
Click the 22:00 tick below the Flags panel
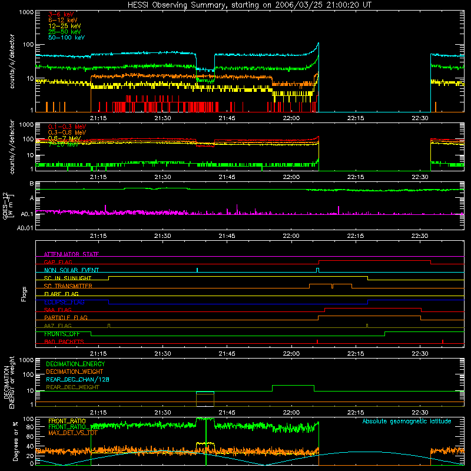click(x=291, y=354)
